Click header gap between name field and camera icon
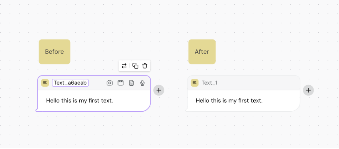Viewport: 339px width, 149px height. tap(97, 83)
